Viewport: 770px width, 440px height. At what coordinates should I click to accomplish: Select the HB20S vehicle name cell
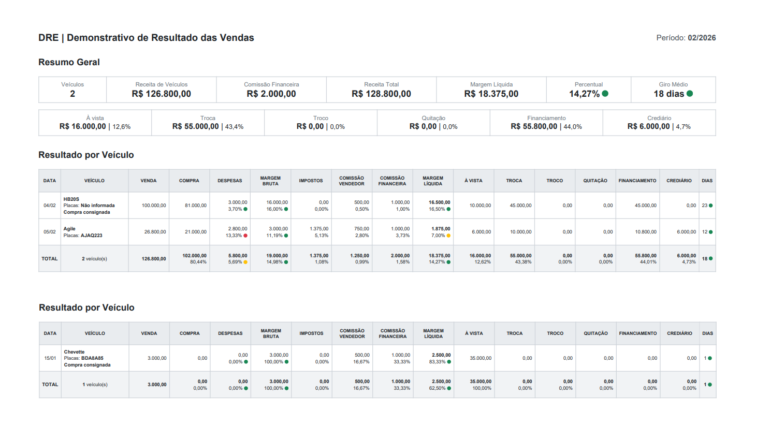[x=71, y=199]
